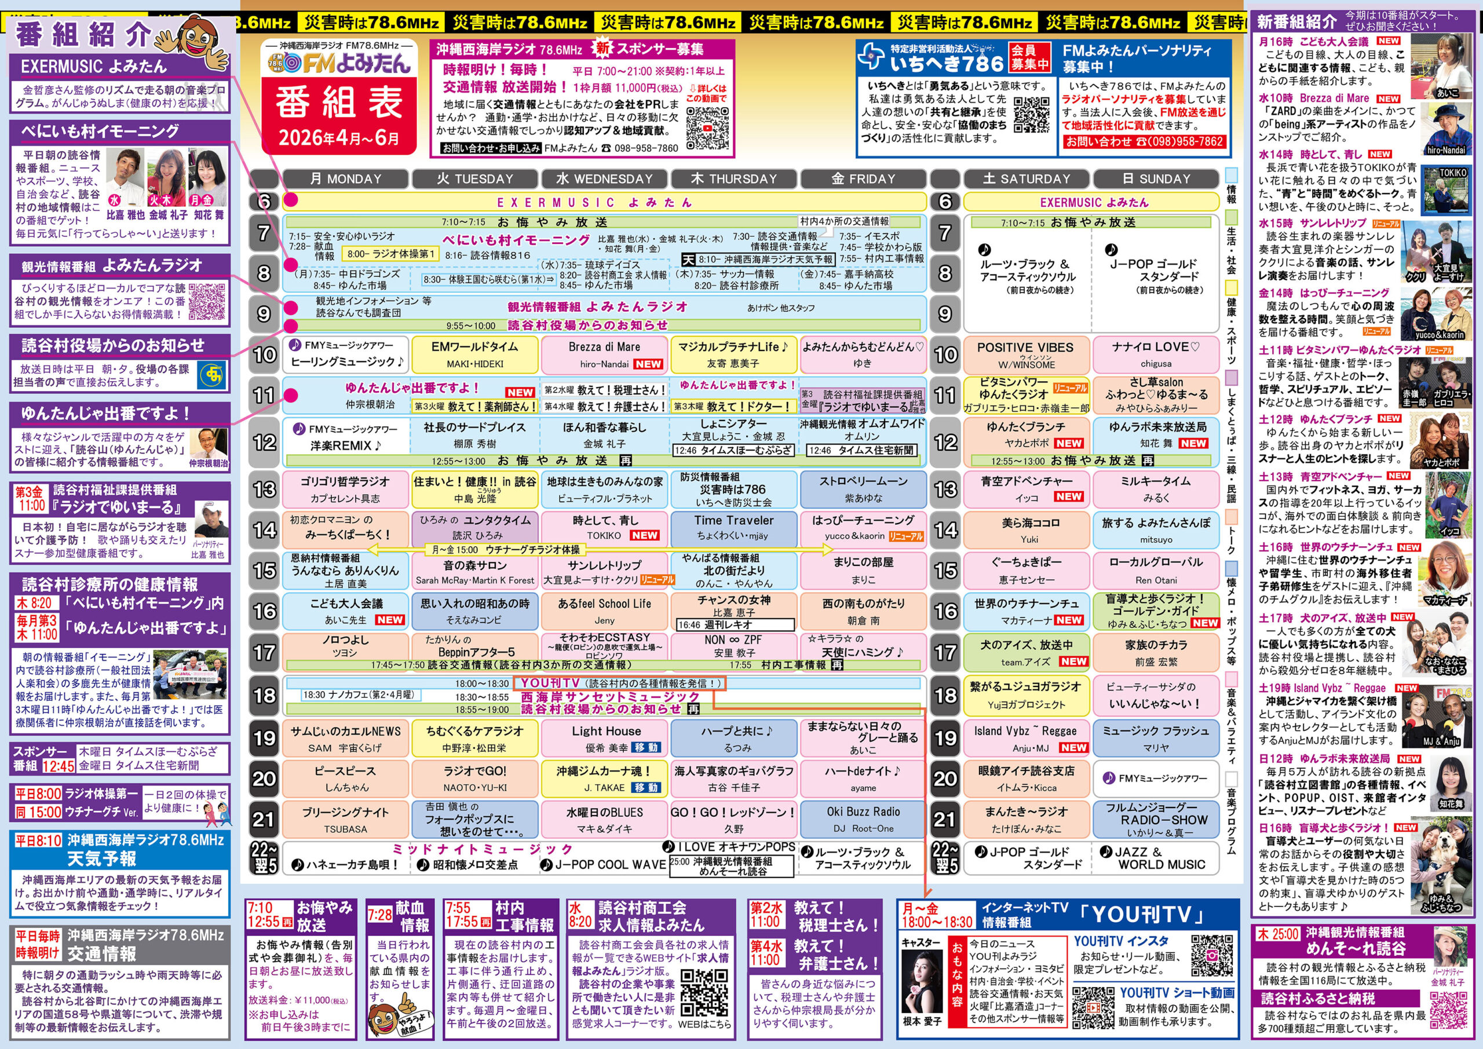The height and width of the screenshot is (1049, 1483).
Task: Click the light blue 情報 legend swatch
Action: [x=1231, y=176]
